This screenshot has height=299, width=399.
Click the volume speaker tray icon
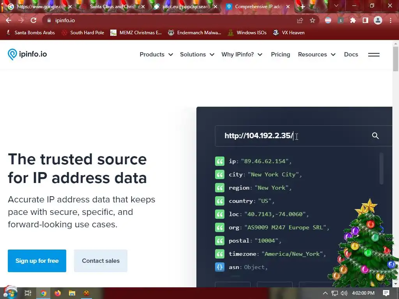344,293
